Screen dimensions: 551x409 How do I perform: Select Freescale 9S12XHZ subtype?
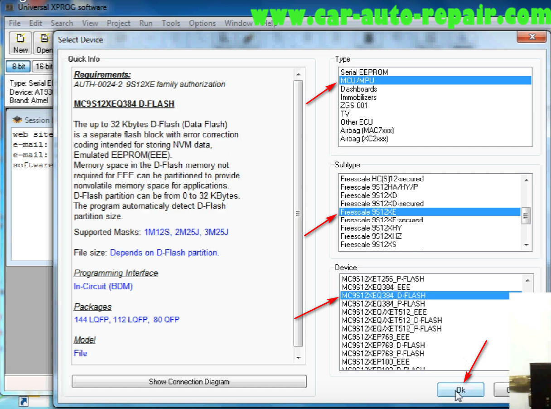[x=430, y=236]
